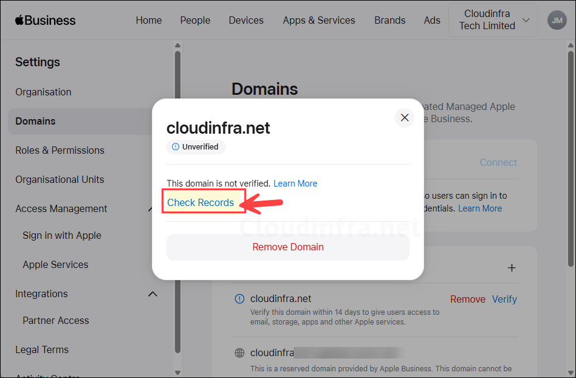Select Roles & Permissions in sidebar
This screenshot has width=576, height=378.
60,150
